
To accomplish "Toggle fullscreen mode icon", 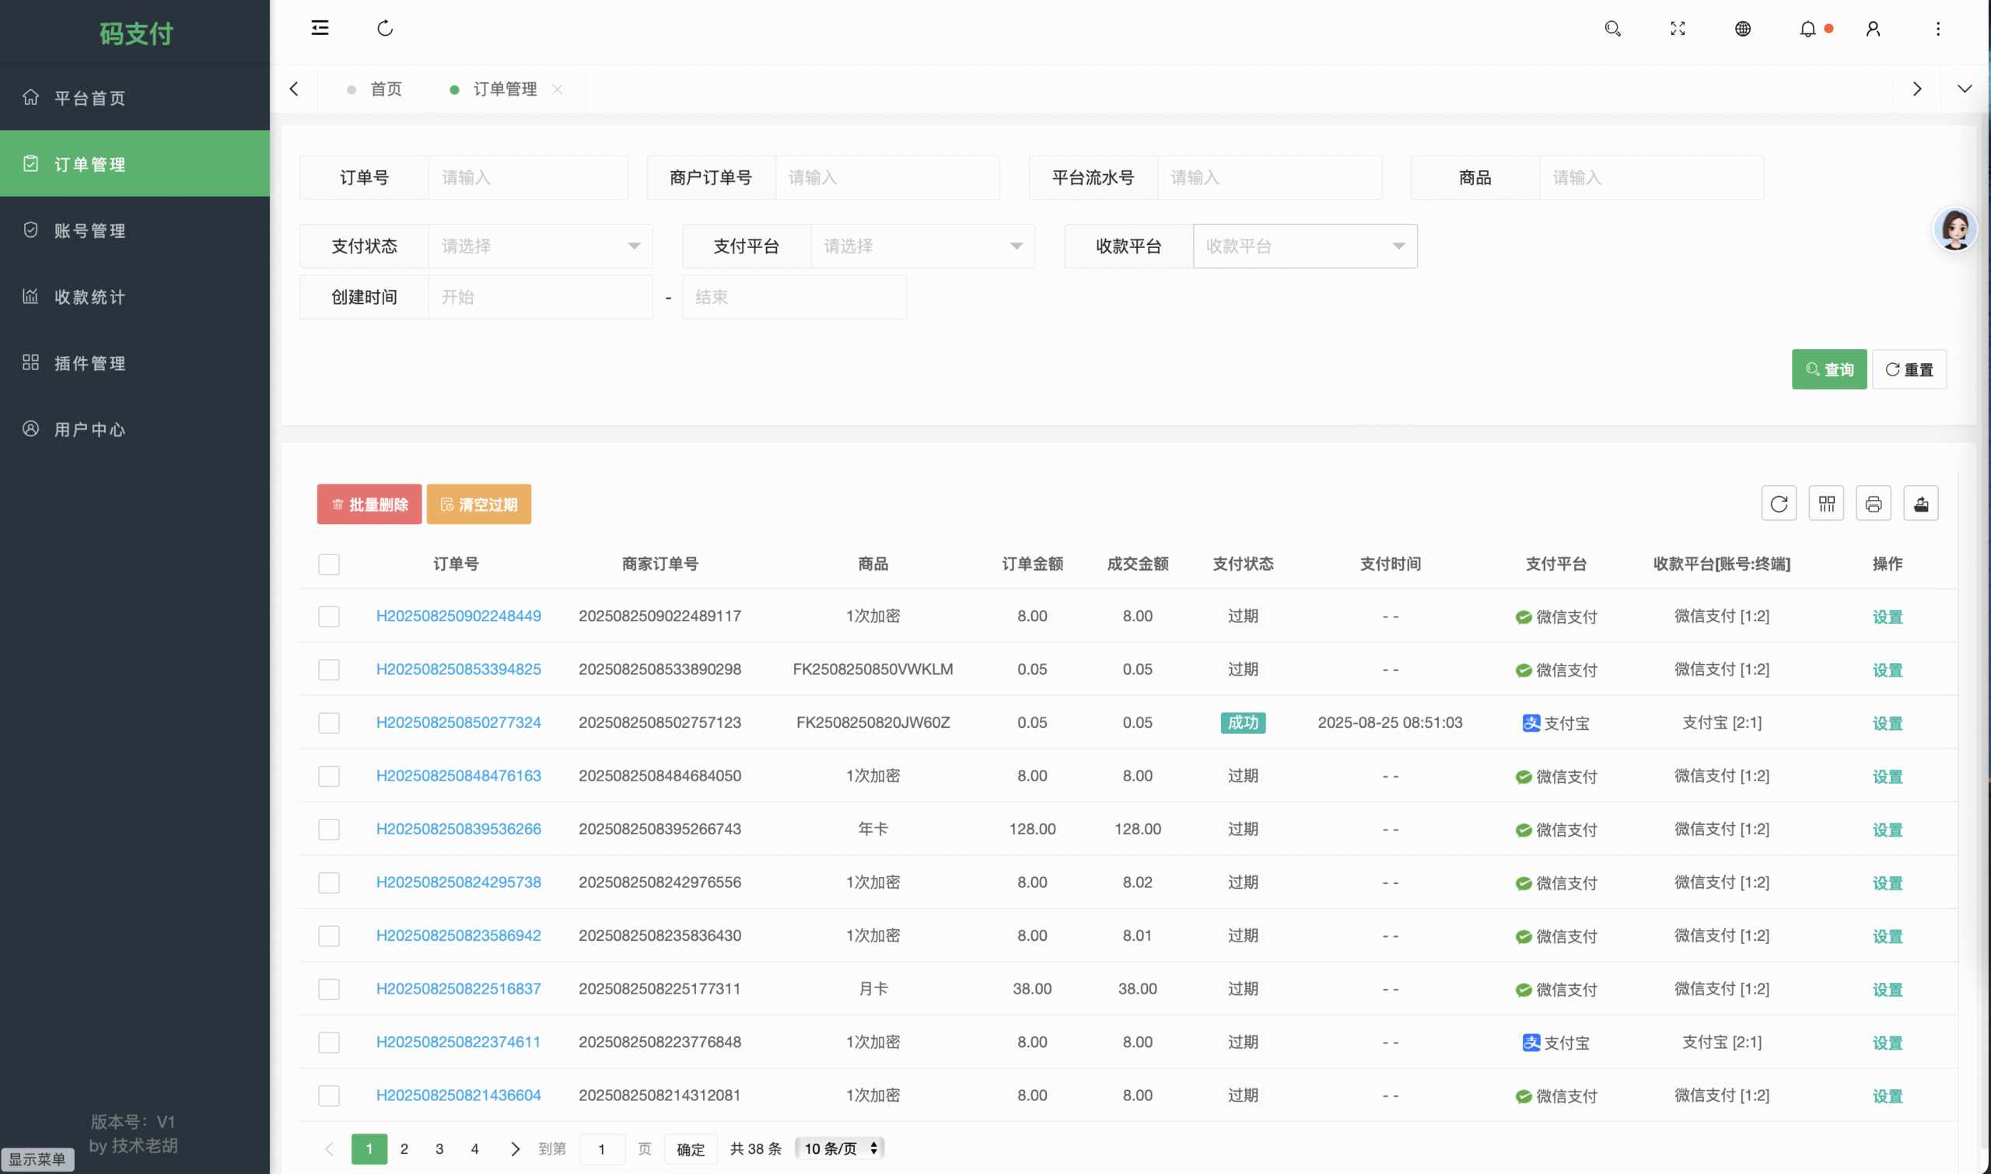I will 1677,29.
